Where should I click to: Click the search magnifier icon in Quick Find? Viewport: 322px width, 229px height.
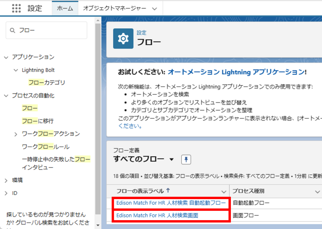click(x=13, y=31)
